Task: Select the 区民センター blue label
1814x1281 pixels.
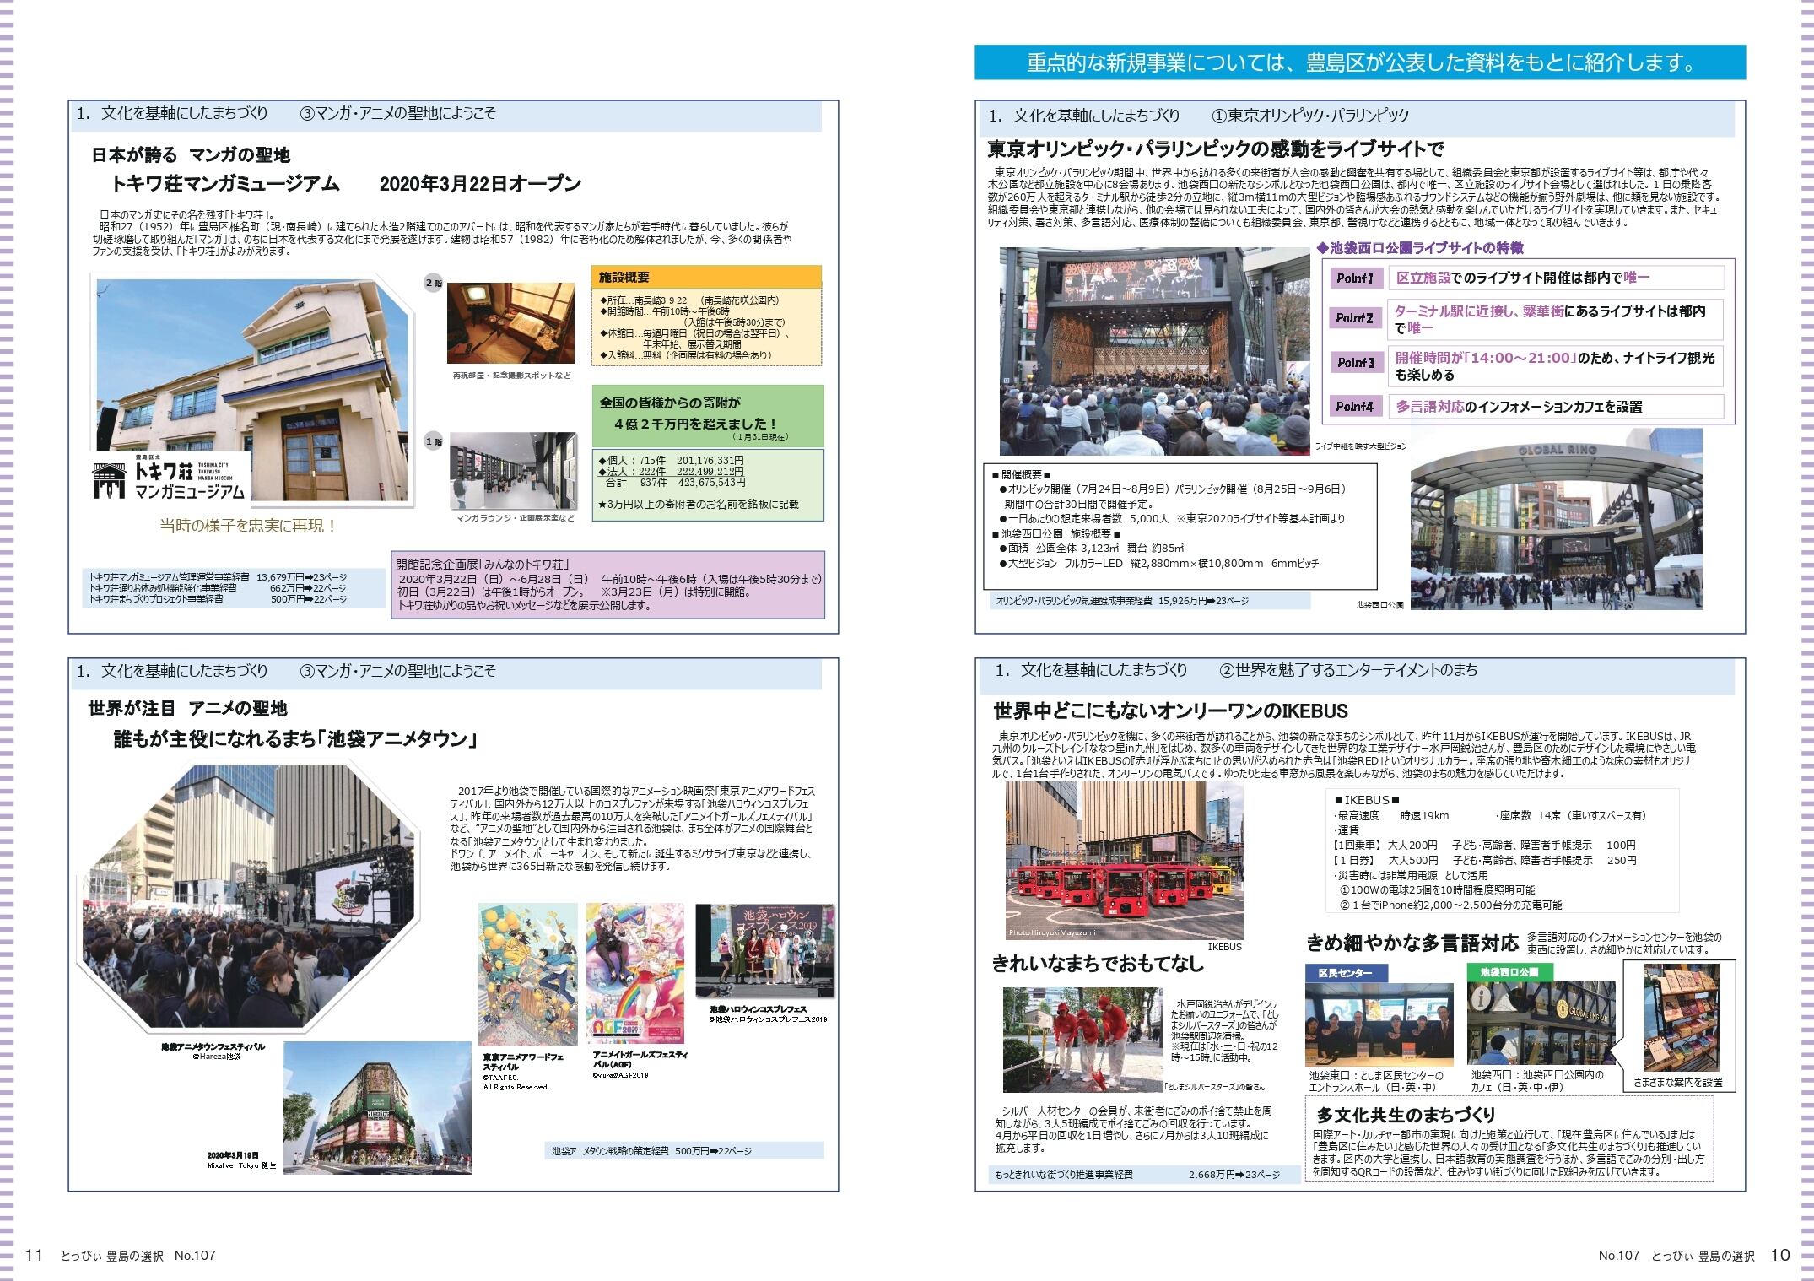Action: pyautogui.click(x=1345, y=972)
